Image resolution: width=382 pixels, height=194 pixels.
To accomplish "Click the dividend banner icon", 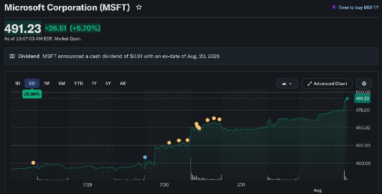I will coord(12,56).
